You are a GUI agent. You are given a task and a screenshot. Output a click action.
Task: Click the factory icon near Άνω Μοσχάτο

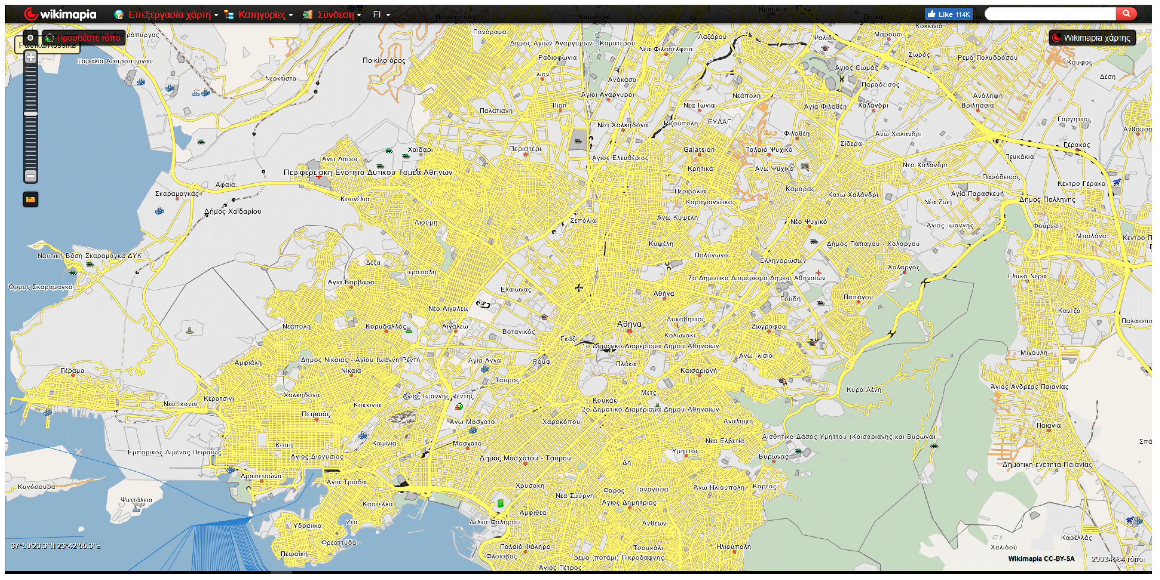473,430
